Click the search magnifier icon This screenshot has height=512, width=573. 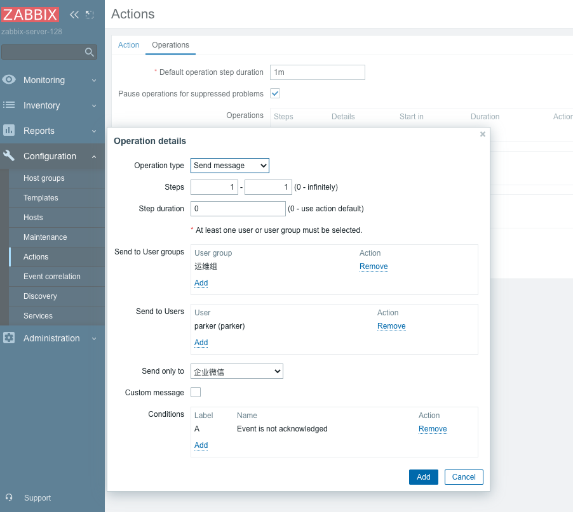pos(89,52)
